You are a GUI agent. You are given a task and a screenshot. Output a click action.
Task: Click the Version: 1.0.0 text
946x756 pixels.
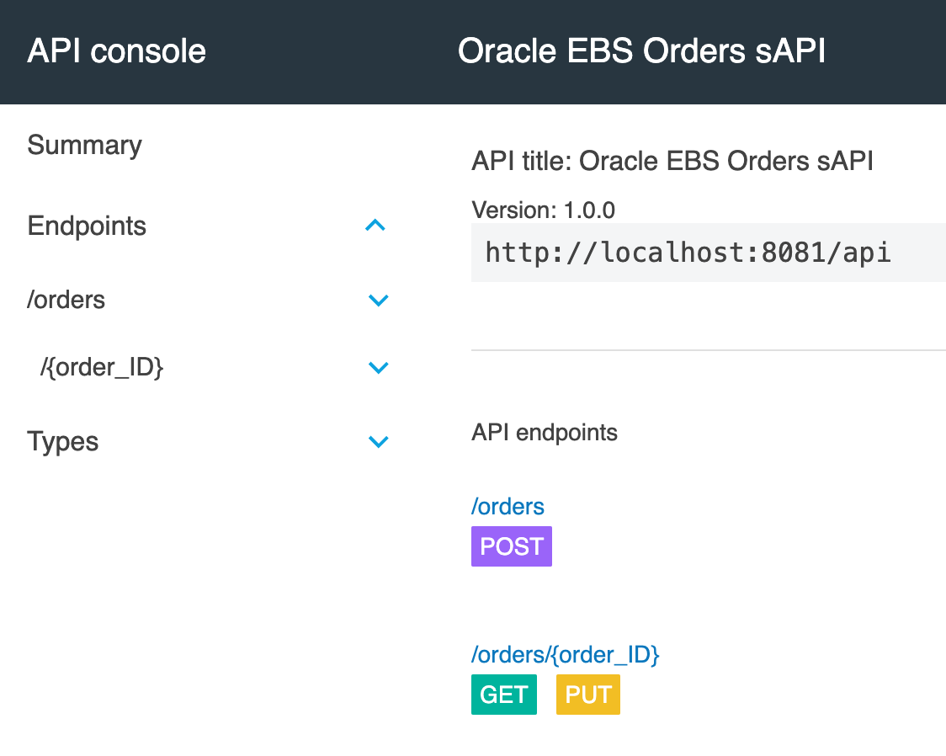point(543,210)
